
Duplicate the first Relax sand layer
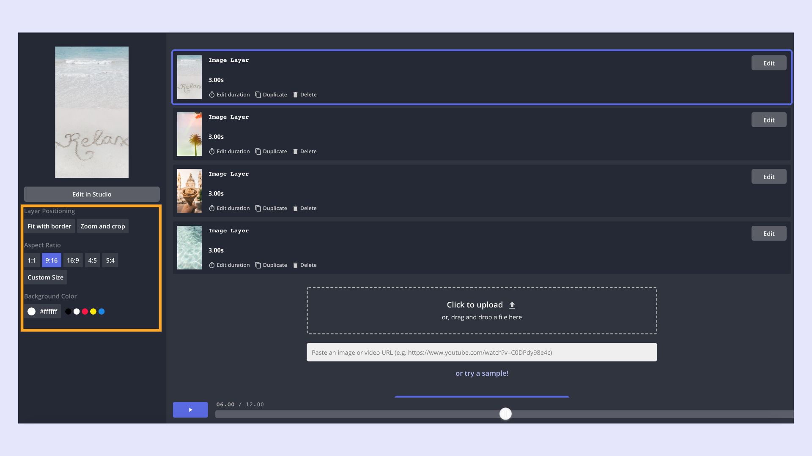[271, 95]
